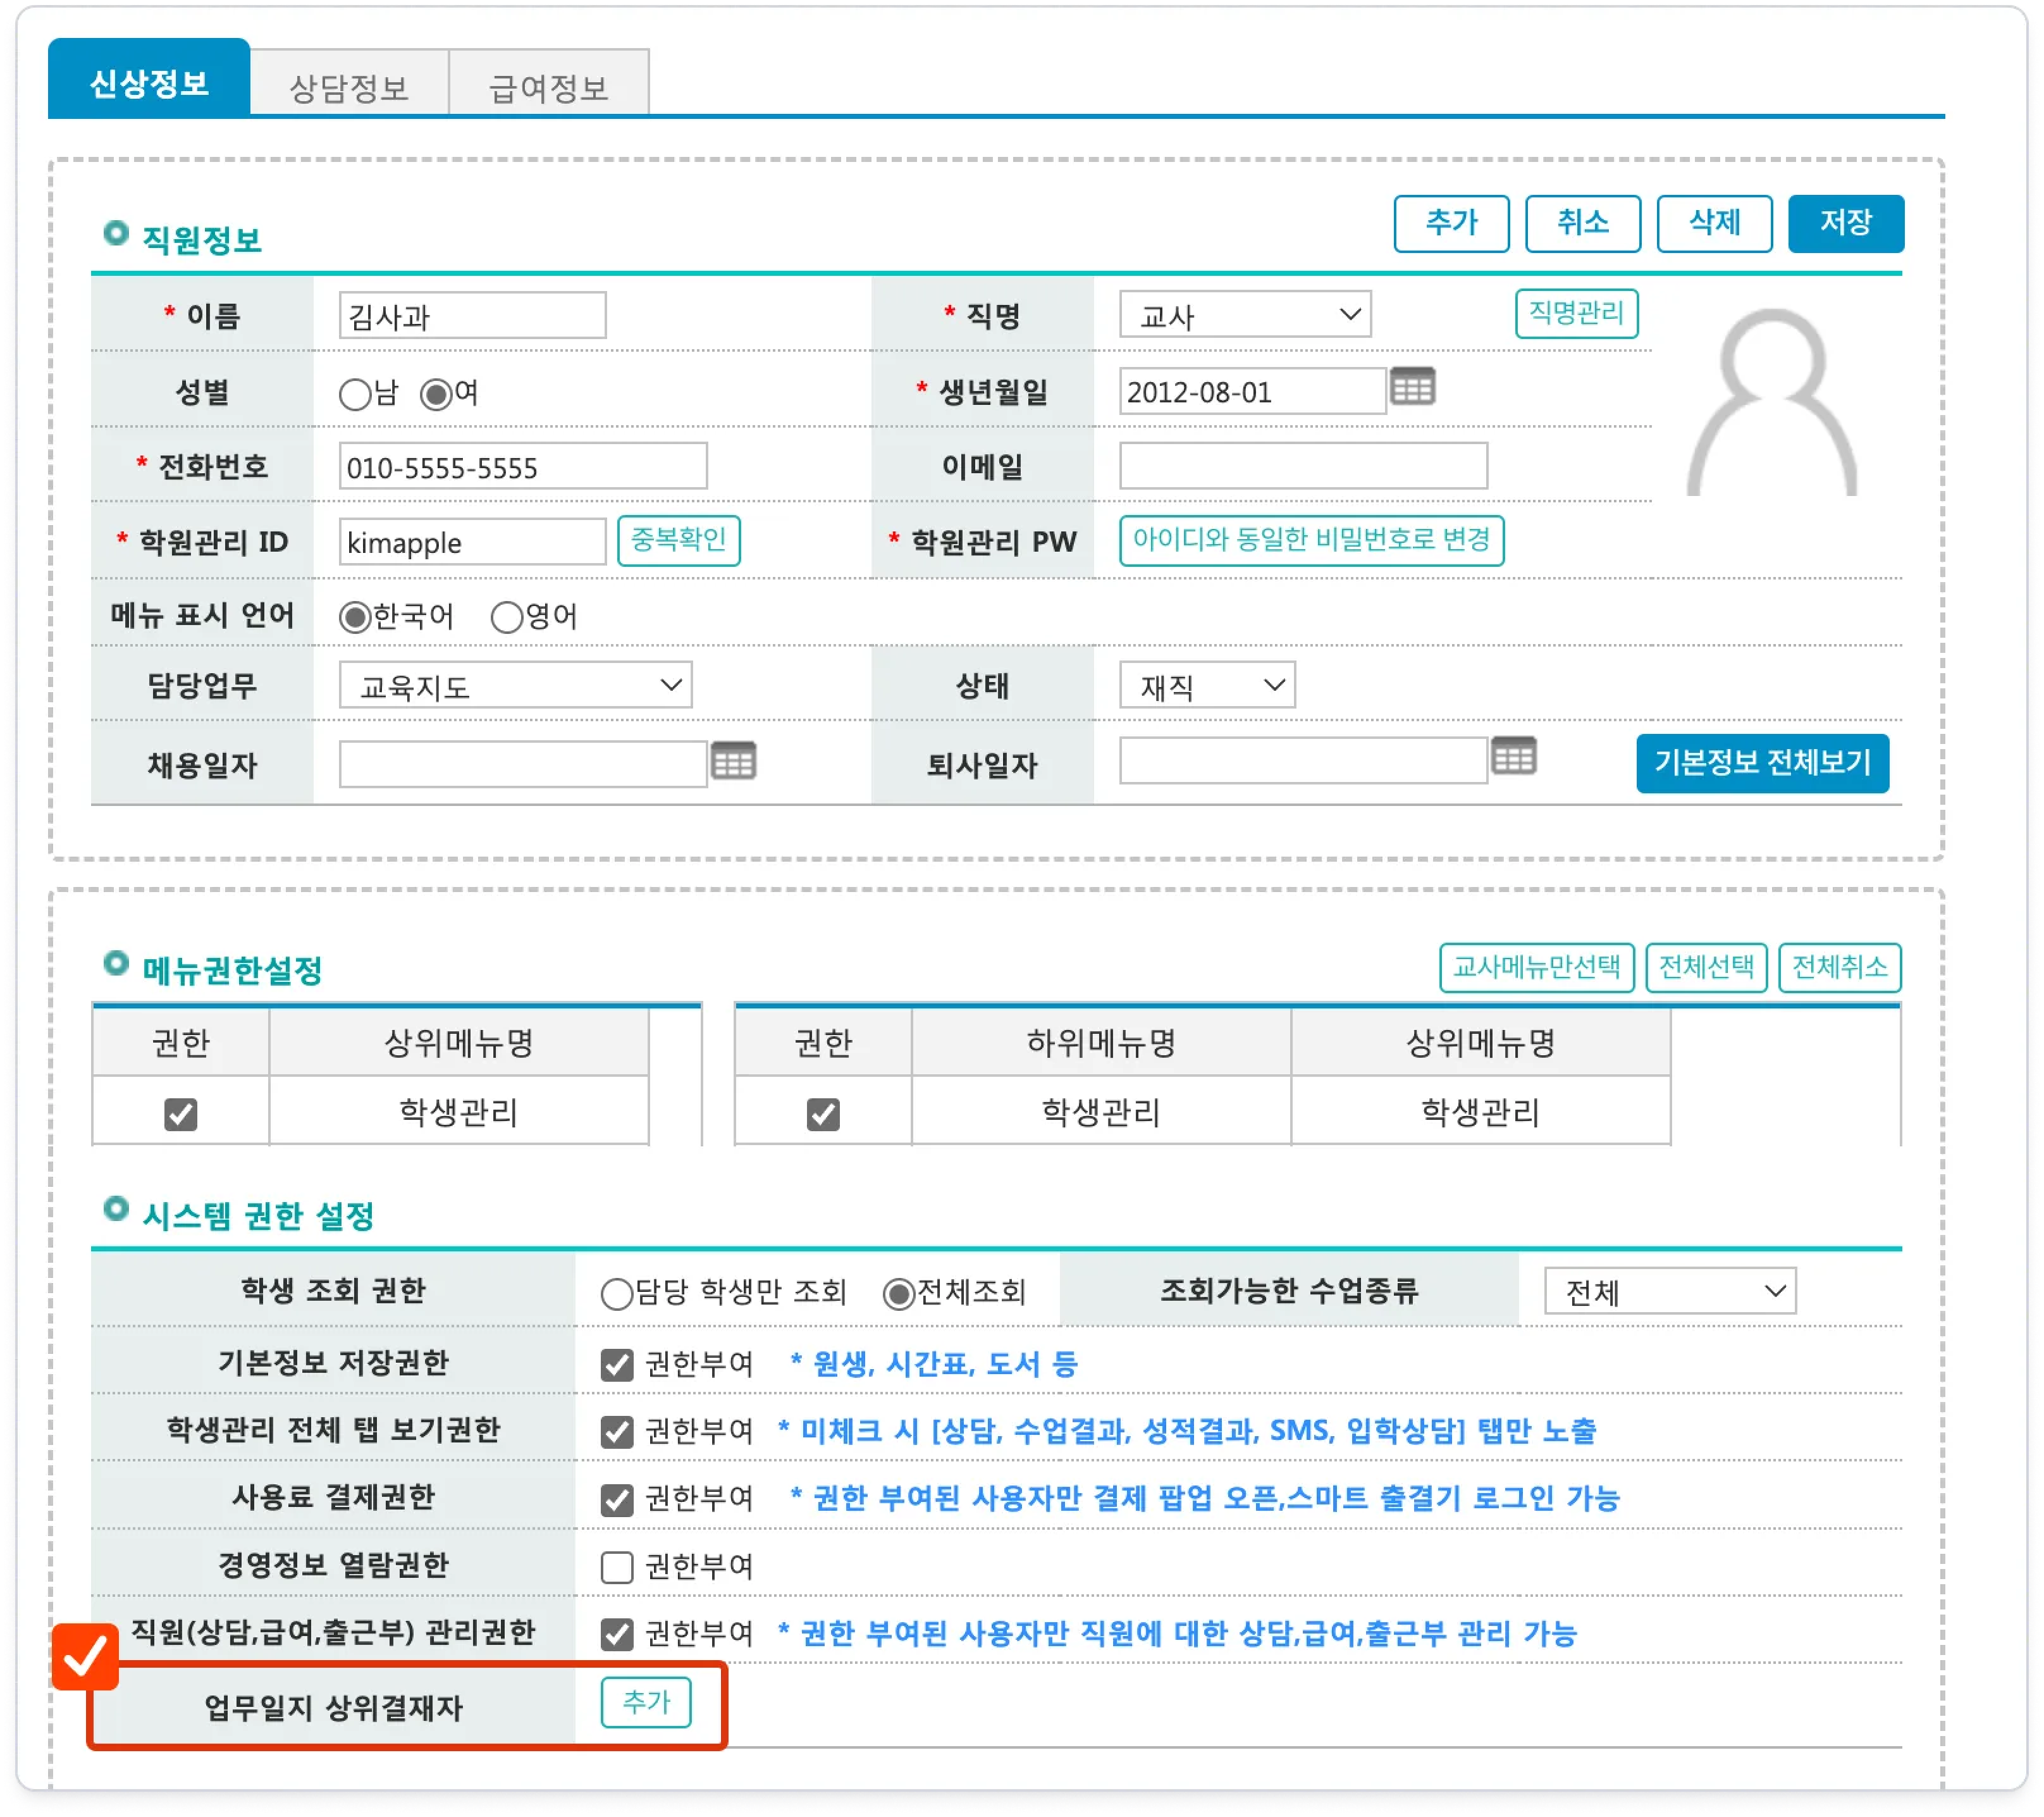The height and width of the screenshot is (1817, 2044).
Task: Switch to 급여정보 tab
Action: pyautogui.click(x=548, y=87)
